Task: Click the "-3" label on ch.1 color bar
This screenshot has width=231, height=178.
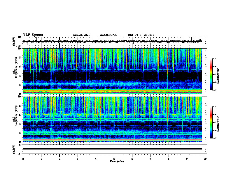Action: [x=215, y=59]
